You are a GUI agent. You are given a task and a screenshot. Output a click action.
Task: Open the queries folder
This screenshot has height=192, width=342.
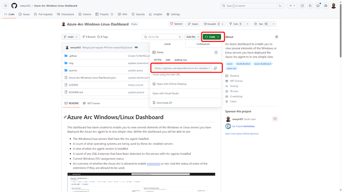click(x=73, y=70)
